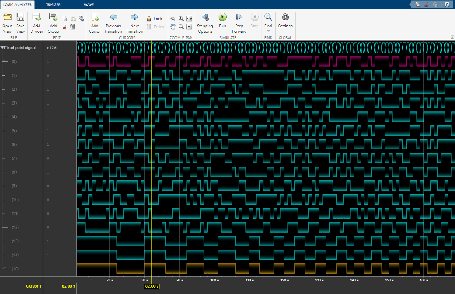Open a saved view with Open View

tap(7, 22)
